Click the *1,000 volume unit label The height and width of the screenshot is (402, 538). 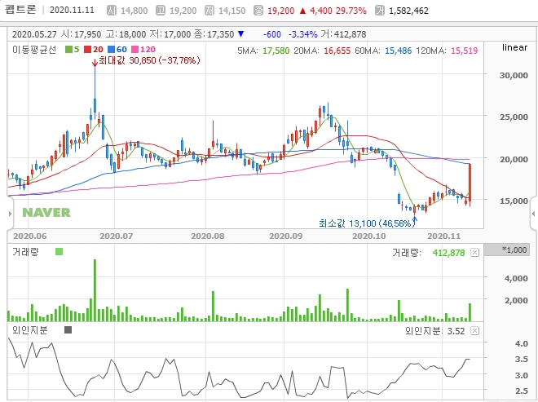[x=514, y=250]
